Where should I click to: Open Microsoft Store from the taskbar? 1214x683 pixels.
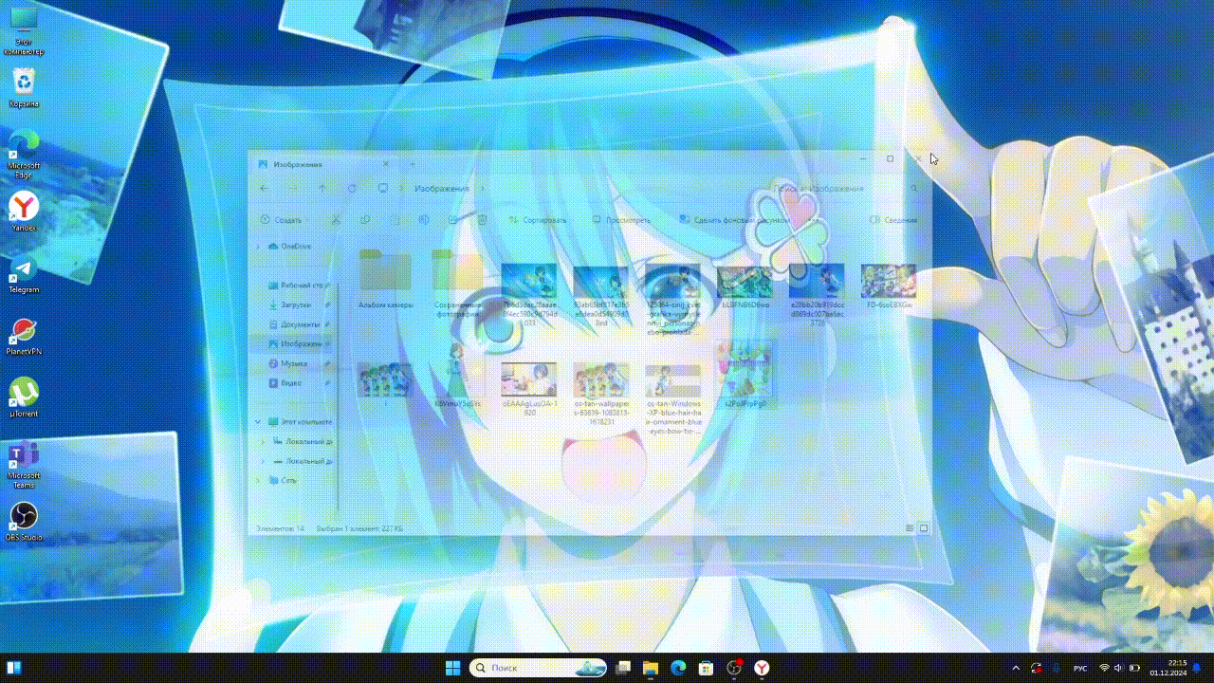click(706, 668)
